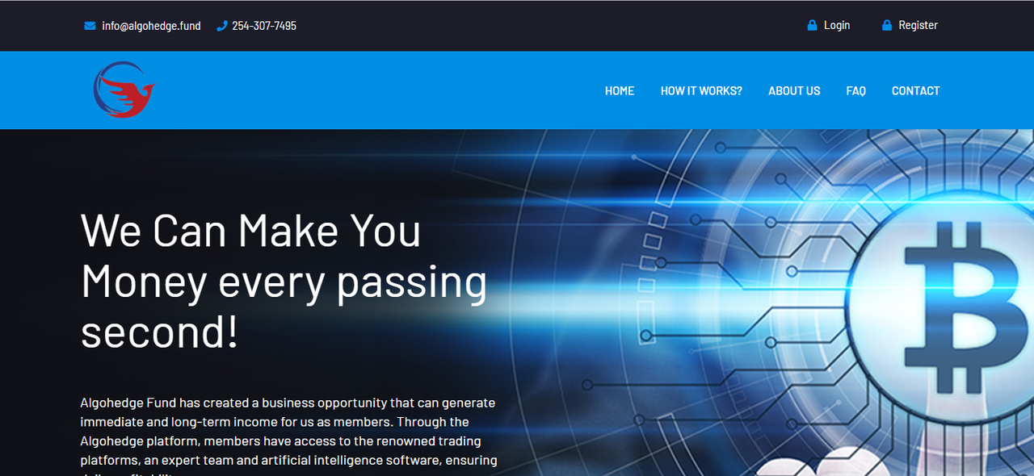Open the ABOUT US menu item
The width and height of the screenshot is (1034, 476).
794,90
